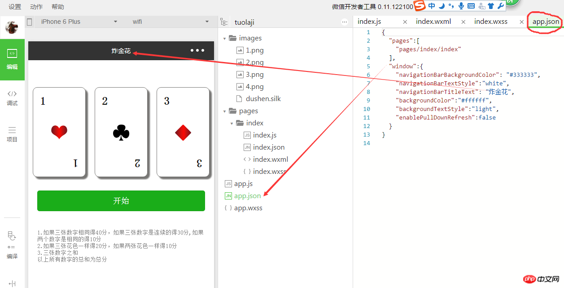Open the three-dot more menu for tuolaji
The width and height of the screenshot is (564, 288).
pyautogui.click(x=345, y=22)
